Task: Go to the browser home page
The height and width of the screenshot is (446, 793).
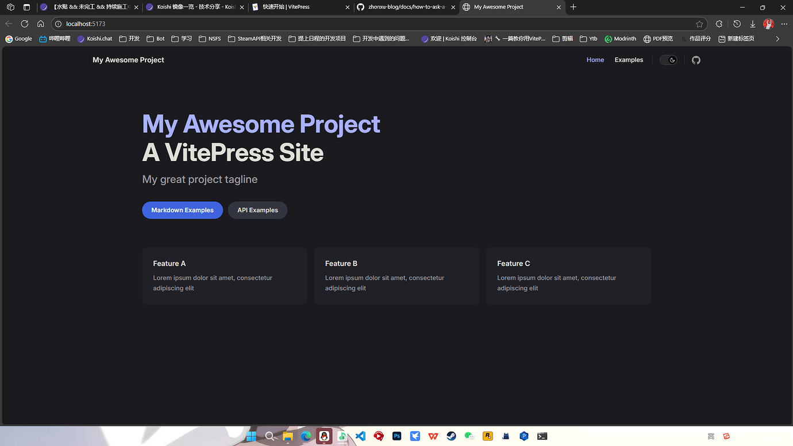Action: [x=40, y=24]
